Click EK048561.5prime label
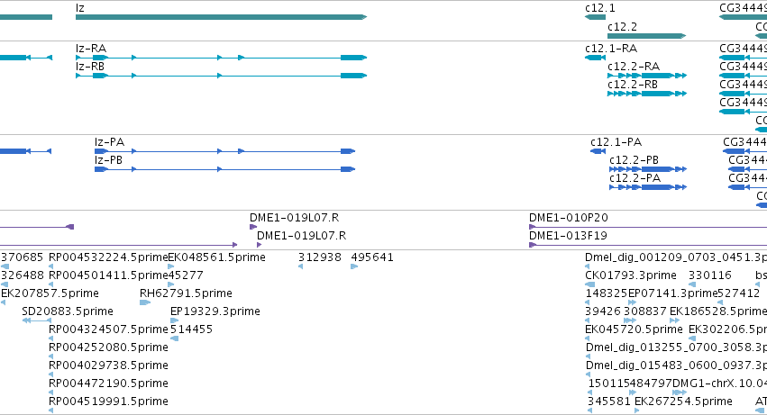The height and width of the screenshot is (415, 767). pyautogui.click(x=216, y=257)
